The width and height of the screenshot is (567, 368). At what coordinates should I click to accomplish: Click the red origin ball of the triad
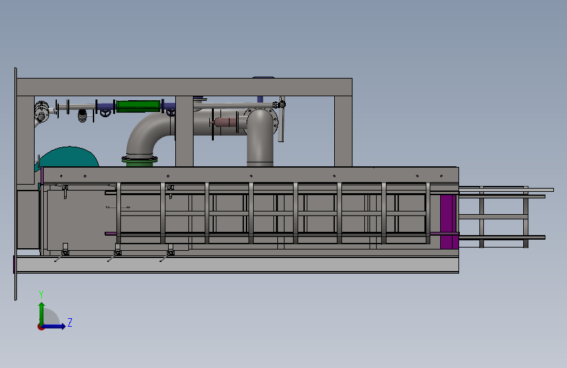[x=41, y=327]
